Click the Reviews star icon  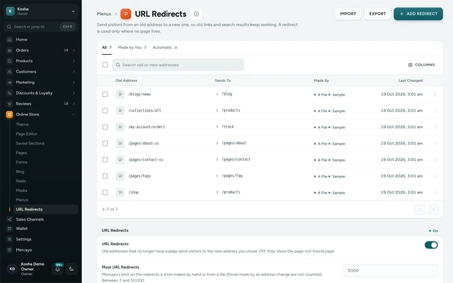[x=9, y=104]
